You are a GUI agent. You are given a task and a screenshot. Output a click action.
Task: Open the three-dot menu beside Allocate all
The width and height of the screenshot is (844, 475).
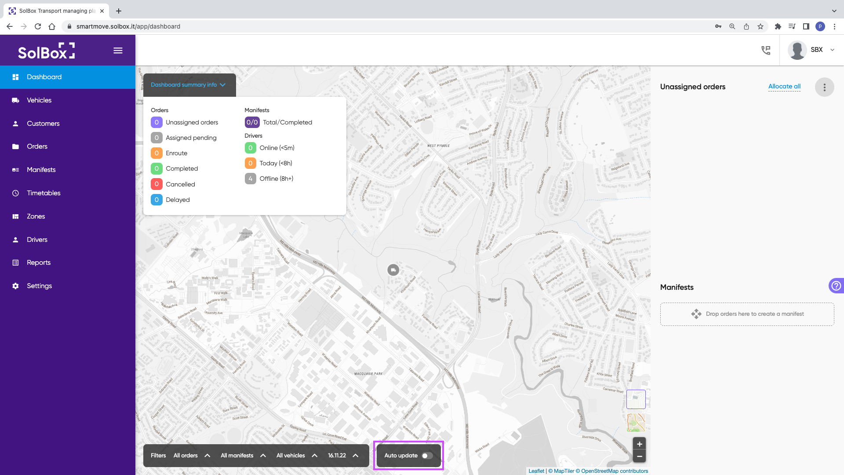pos(824,87)
